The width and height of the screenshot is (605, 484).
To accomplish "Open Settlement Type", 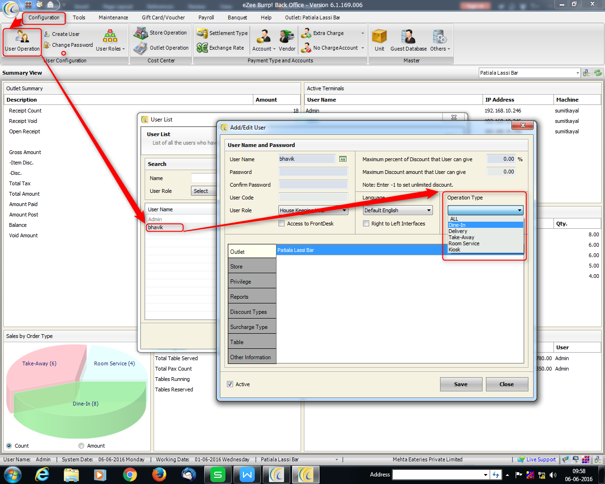I will (222, 33).
